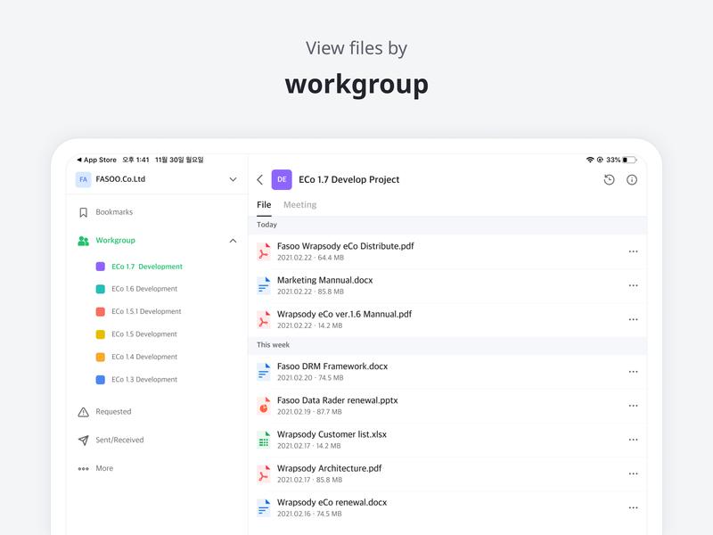Open the info icon for project details

632,180
